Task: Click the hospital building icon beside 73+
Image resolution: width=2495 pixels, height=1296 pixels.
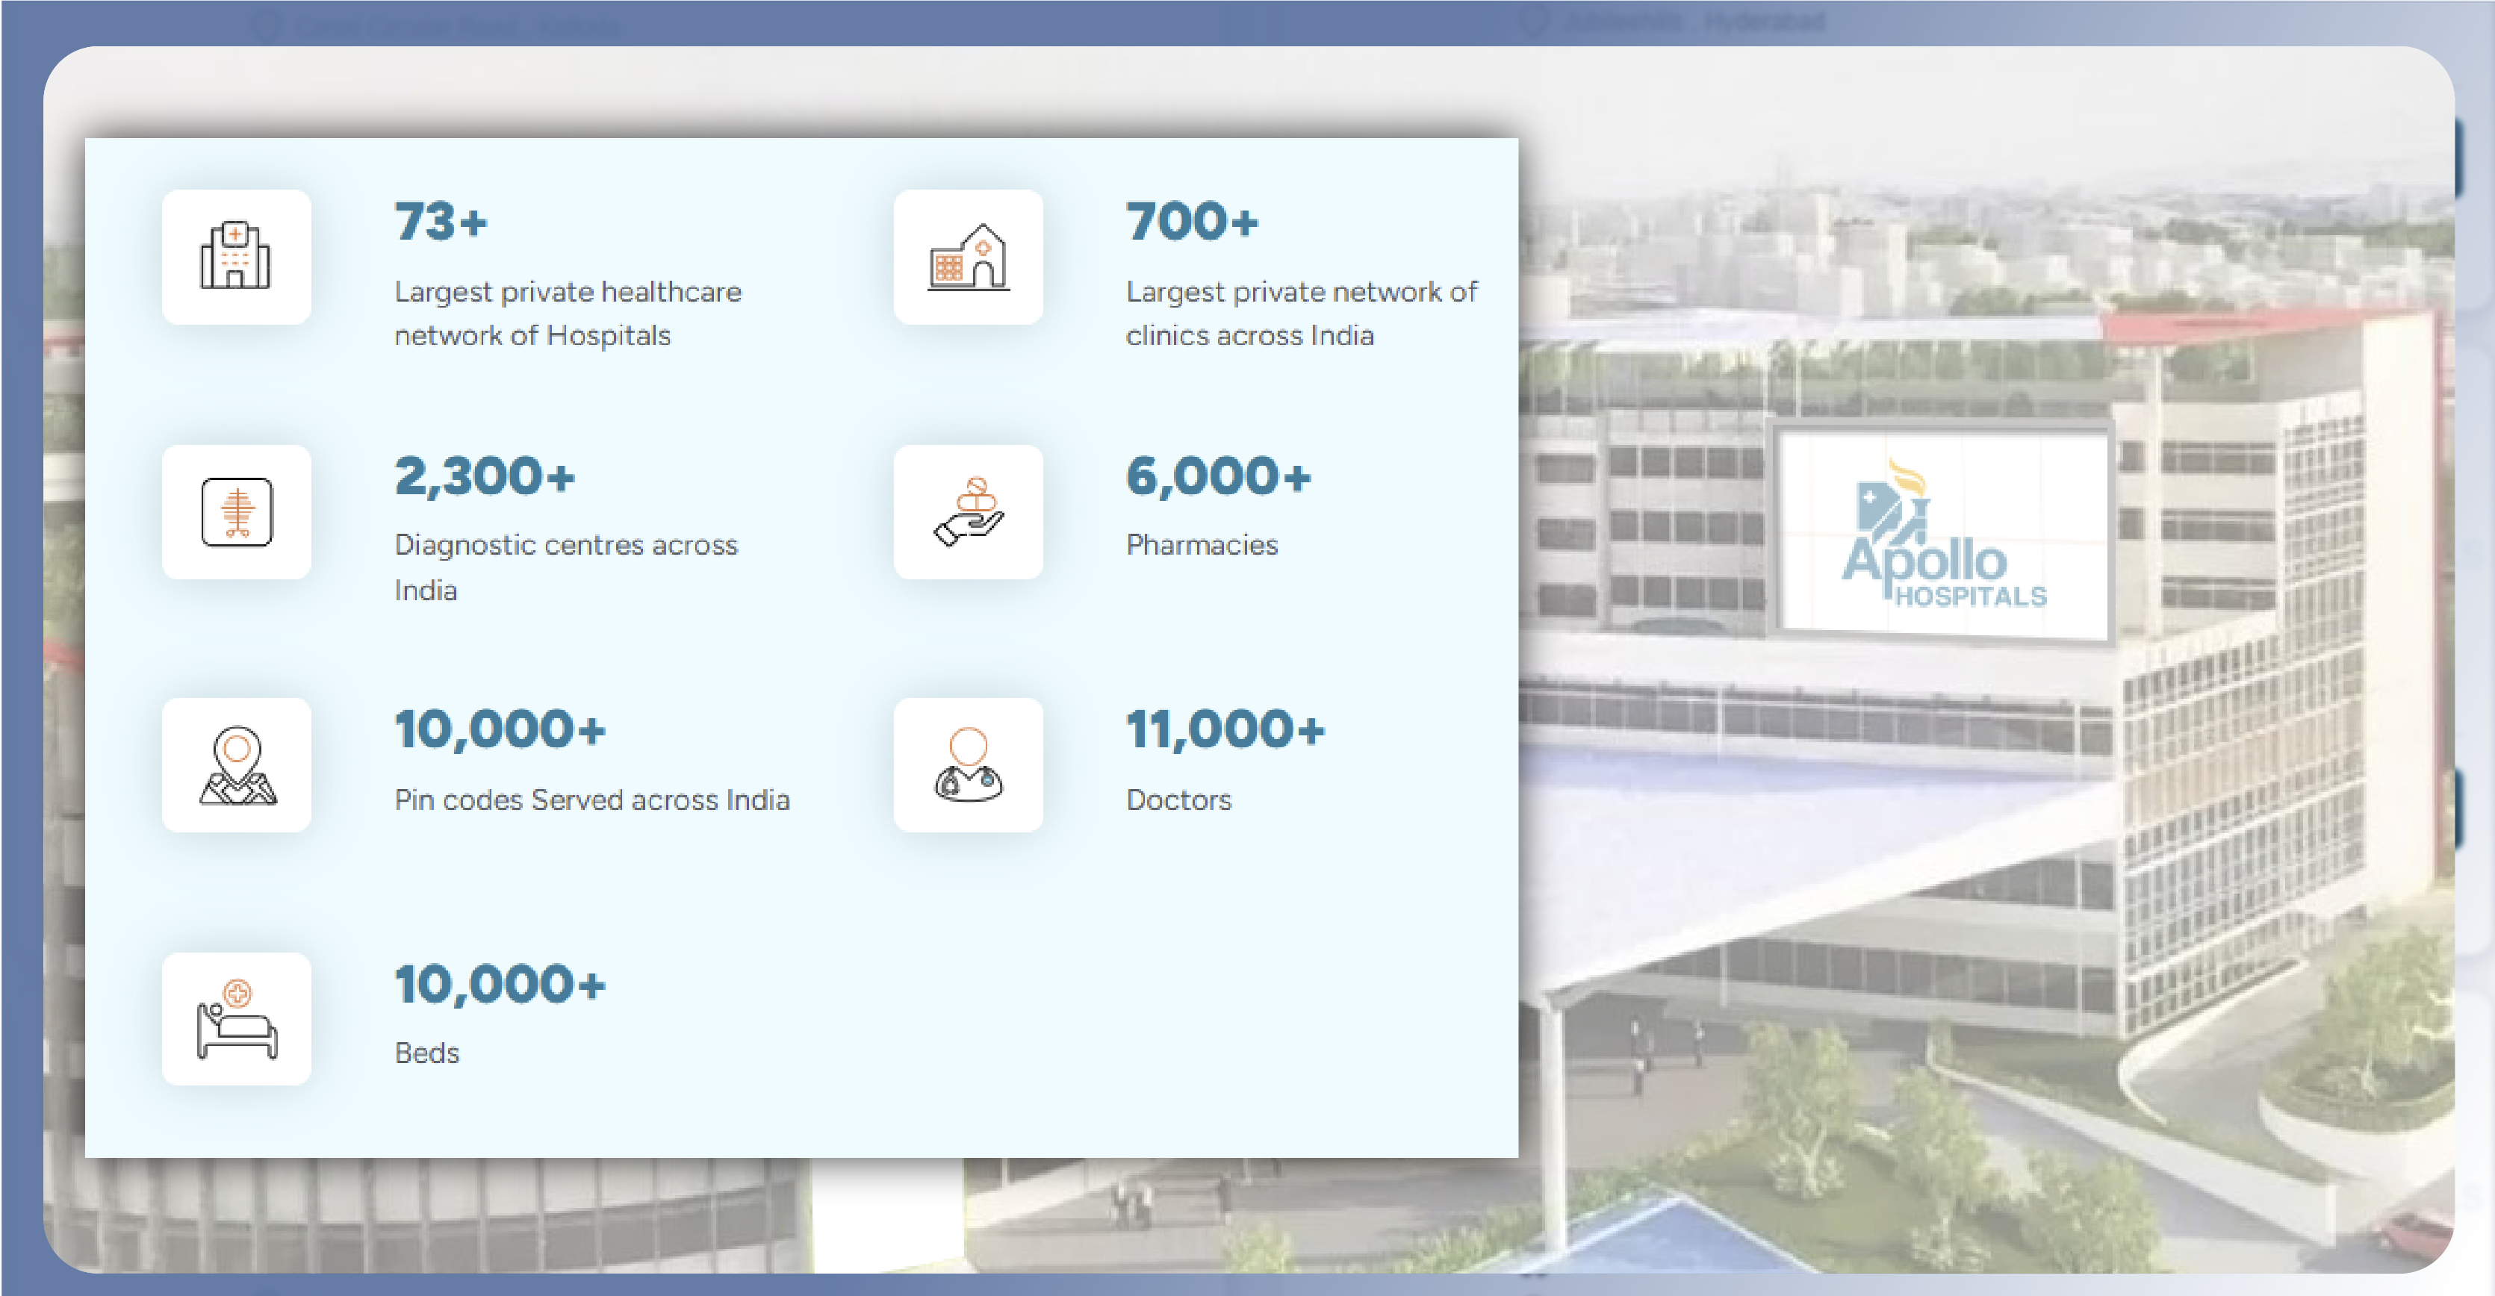Action: click(235, 257)
